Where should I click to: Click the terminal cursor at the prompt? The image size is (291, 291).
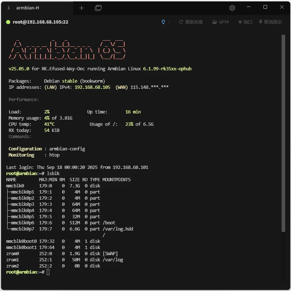click(x=48, y=272)
